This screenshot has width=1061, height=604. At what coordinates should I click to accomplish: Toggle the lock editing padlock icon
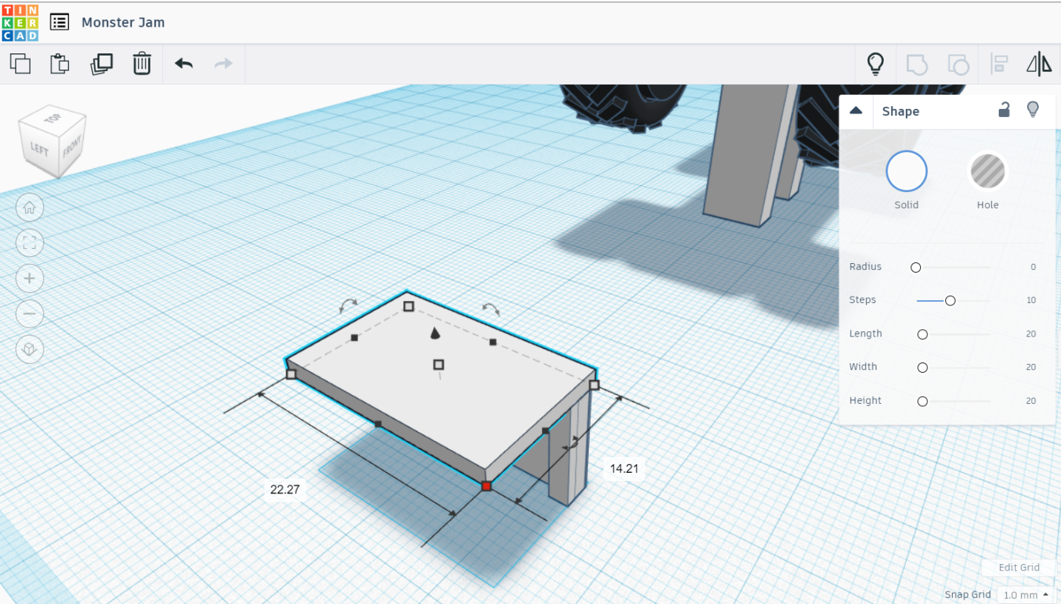click(x=1004, y=110)
